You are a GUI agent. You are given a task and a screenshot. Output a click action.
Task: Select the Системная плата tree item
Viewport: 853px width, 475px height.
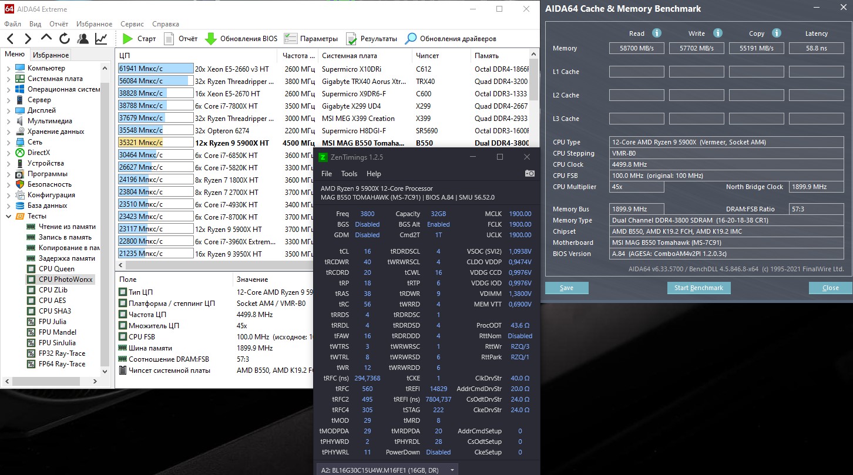click(x=55, y=79)
